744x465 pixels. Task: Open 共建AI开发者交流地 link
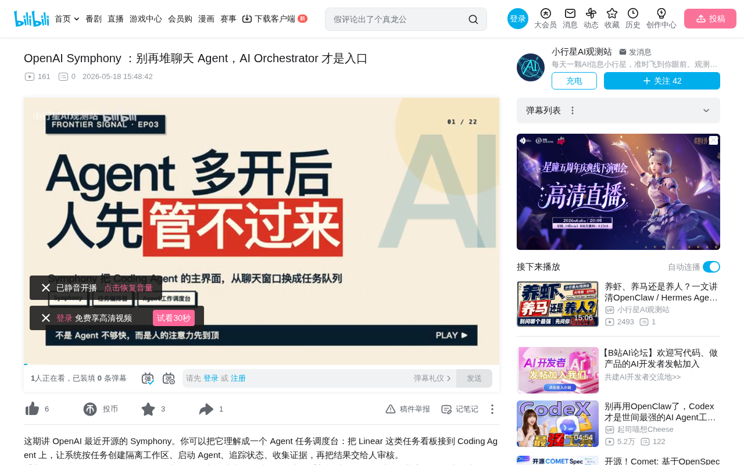point(642,377)
